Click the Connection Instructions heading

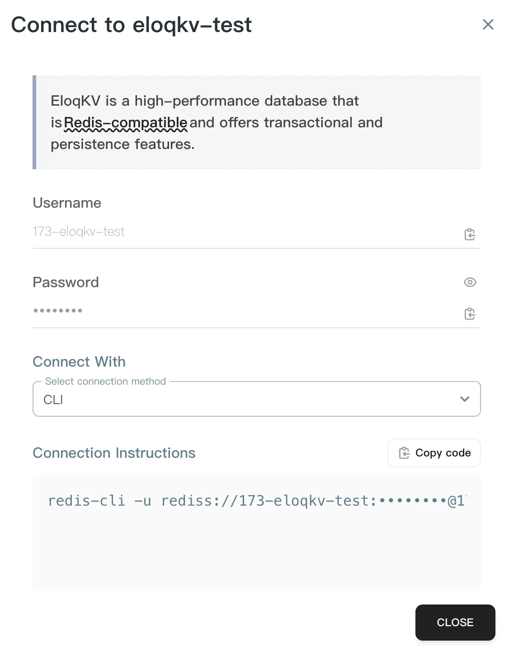[114, 453]
